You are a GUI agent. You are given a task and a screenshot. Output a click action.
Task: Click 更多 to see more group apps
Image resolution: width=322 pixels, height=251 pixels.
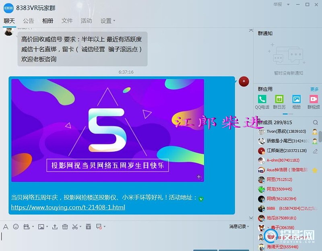[x=314, y=89]
